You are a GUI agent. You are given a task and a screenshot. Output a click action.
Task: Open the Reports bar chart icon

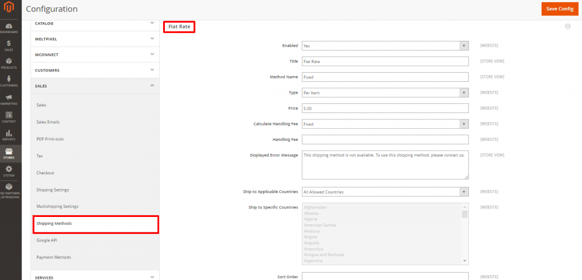(x=10, y=135)
